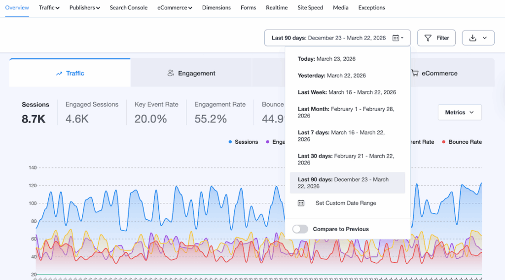Toggle Sessions series in chart legend
This screenshot has width=505, height=280.
246,142
